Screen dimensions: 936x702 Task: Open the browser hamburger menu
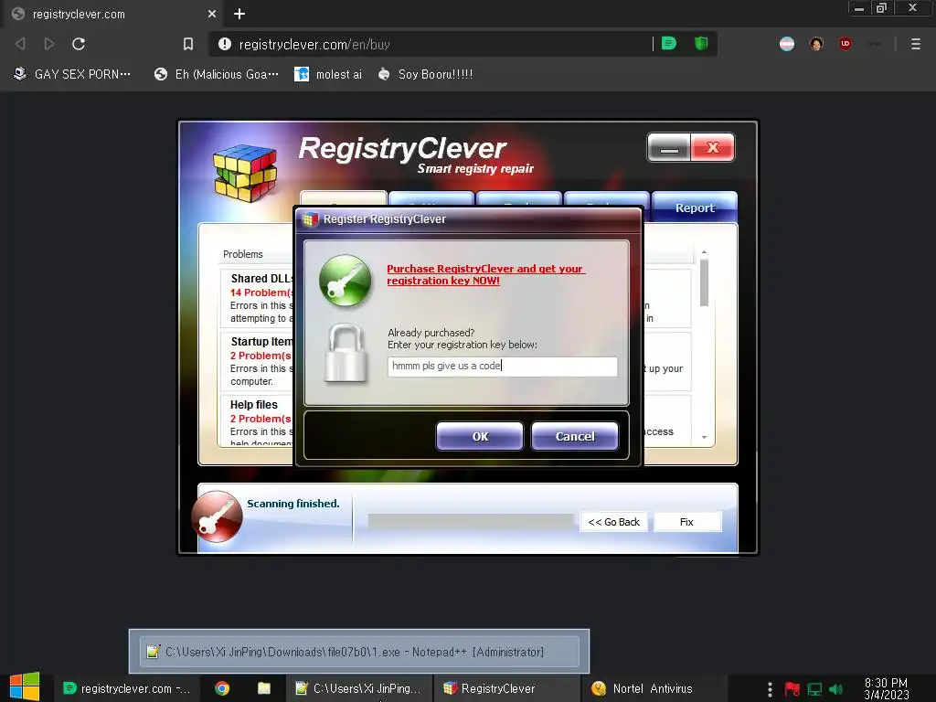click(915, 44)
